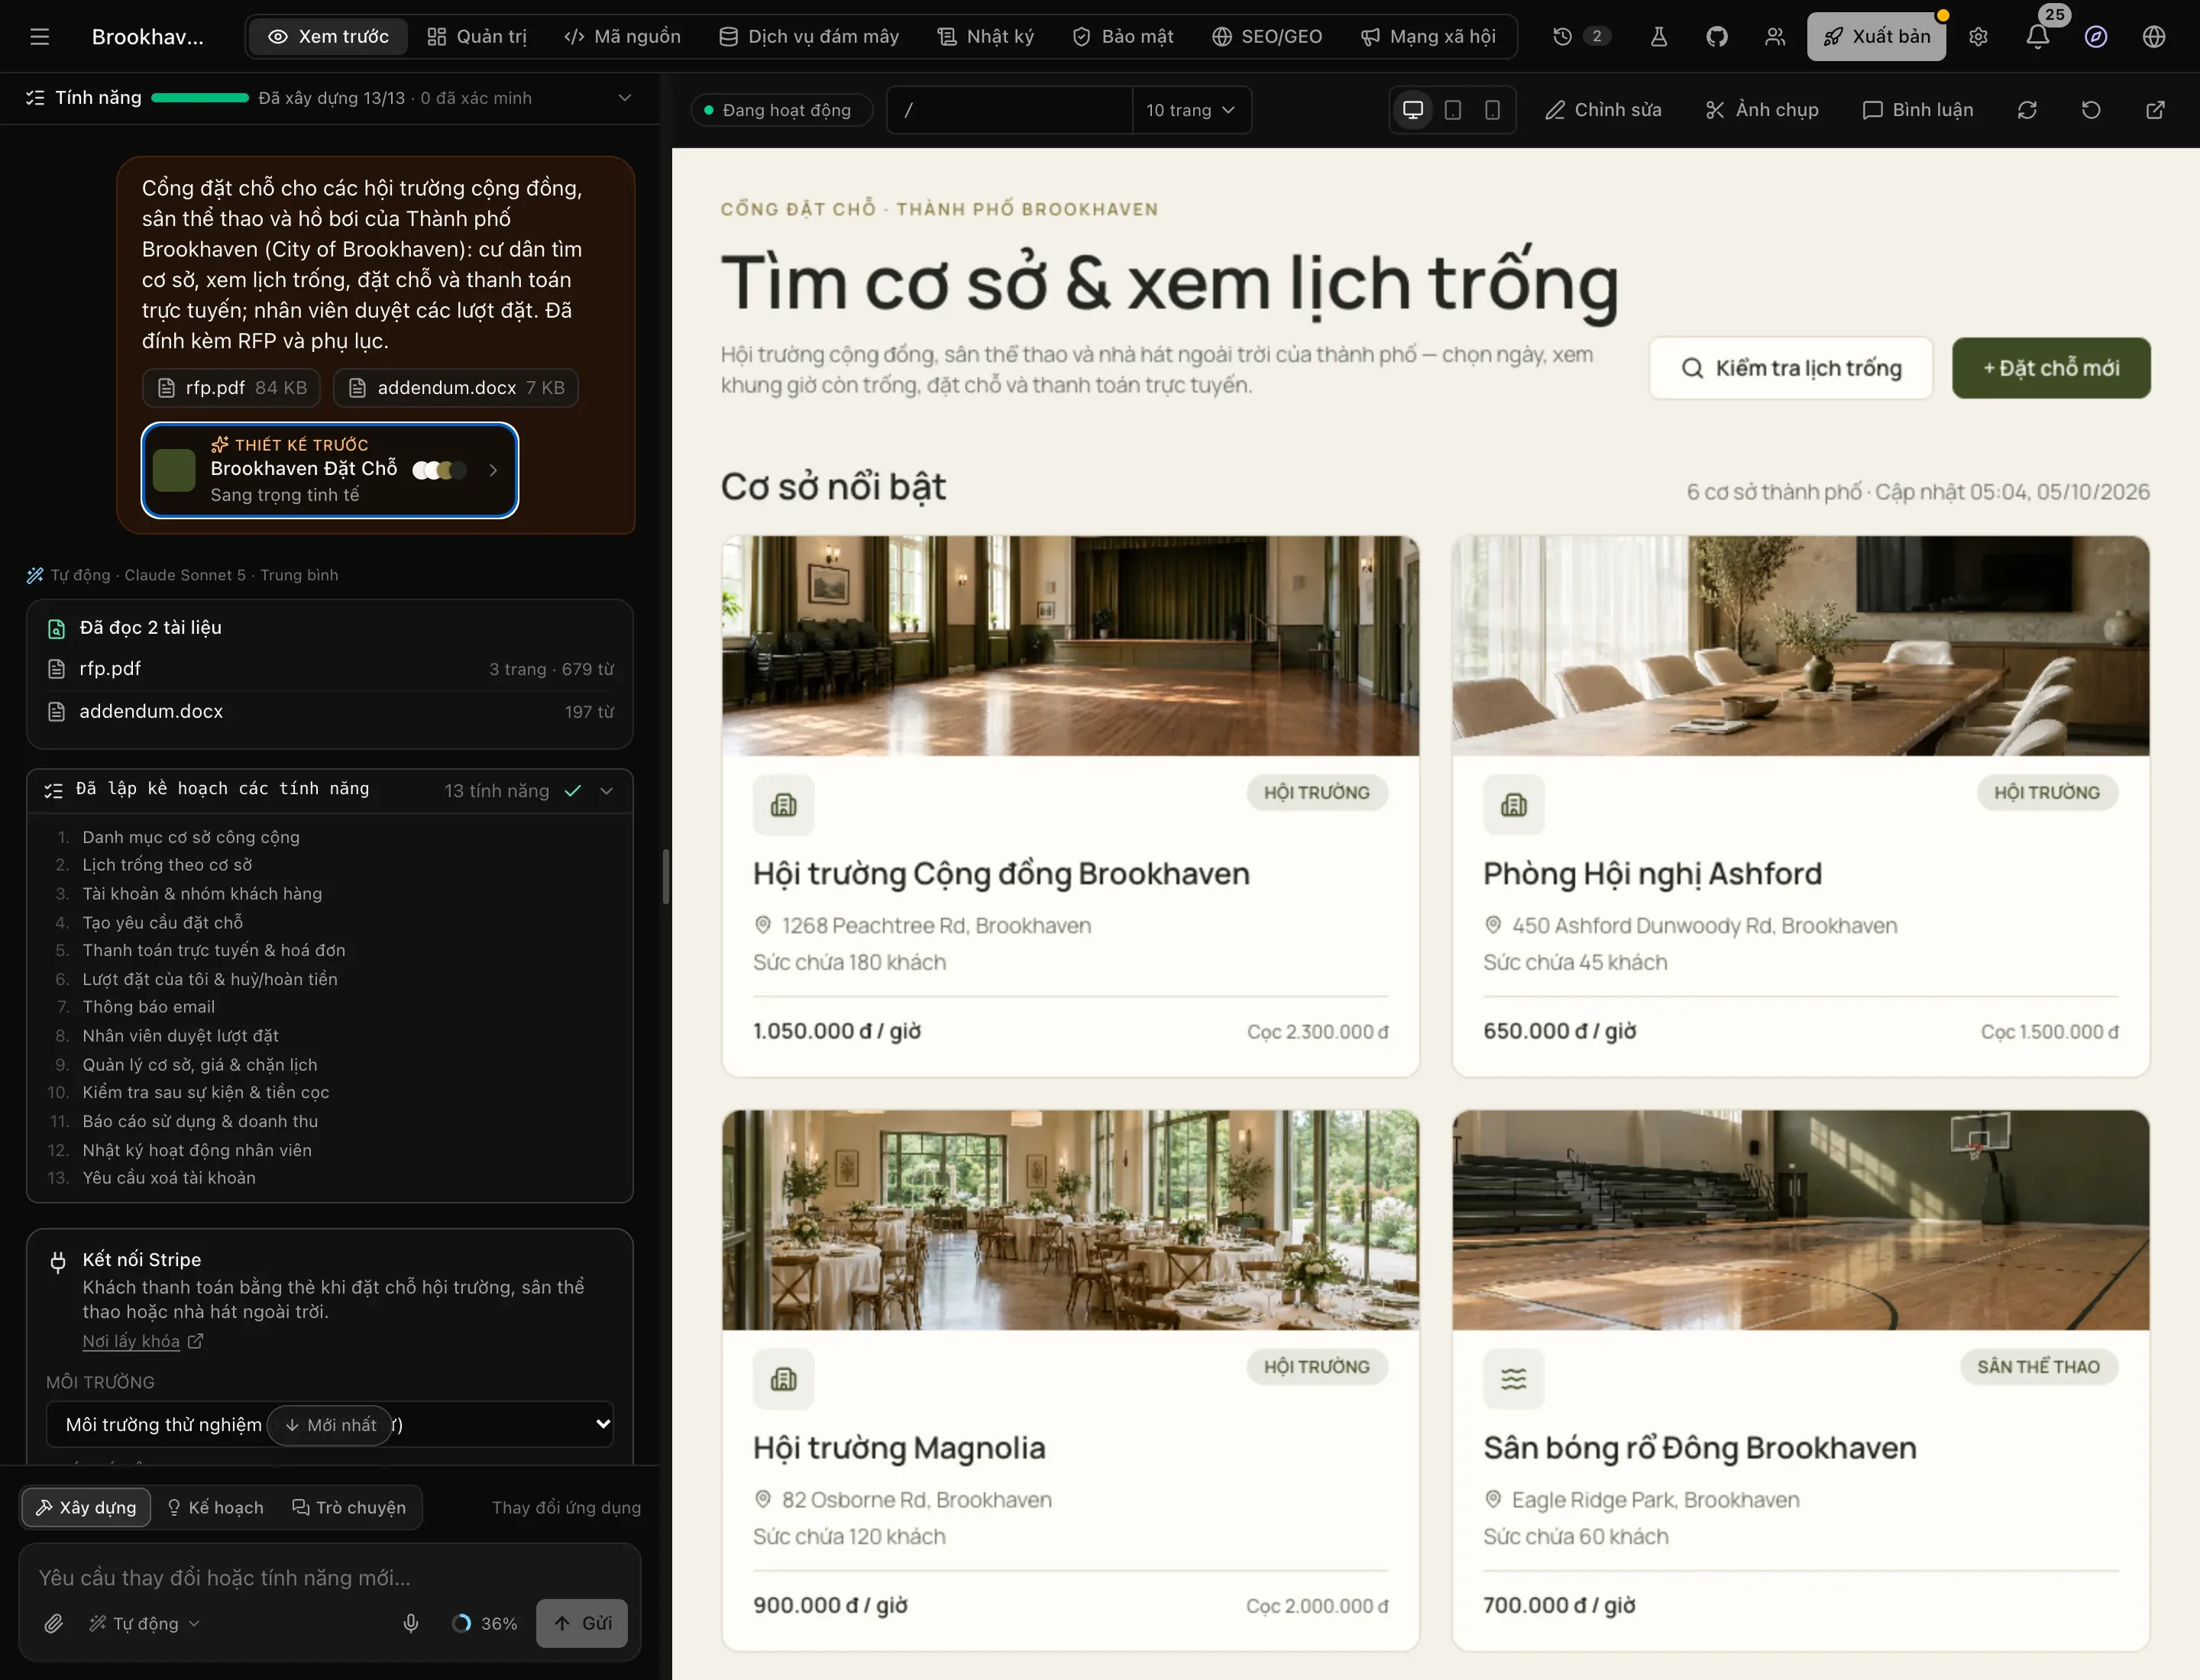
Task: Switch to mobile viewport icon
Action: [x=1492, y=110]
